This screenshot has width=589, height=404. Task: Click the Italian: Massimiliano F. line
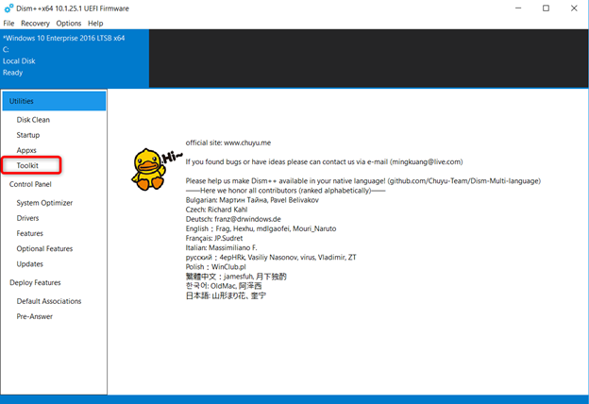pos(221,247)
